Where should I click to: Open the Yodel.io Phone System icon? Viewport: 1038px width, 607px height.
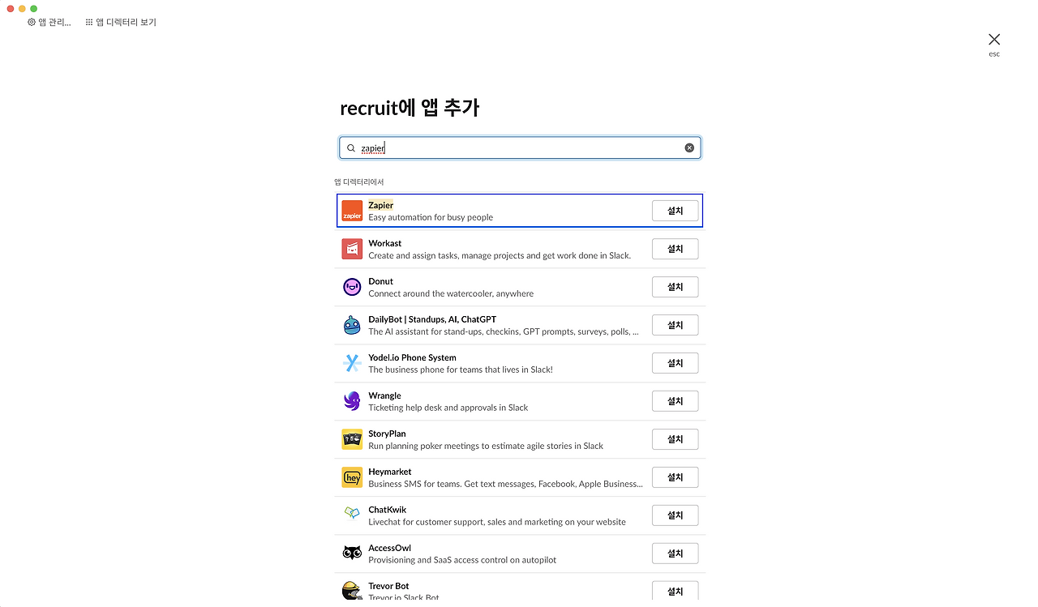point(352,363)
